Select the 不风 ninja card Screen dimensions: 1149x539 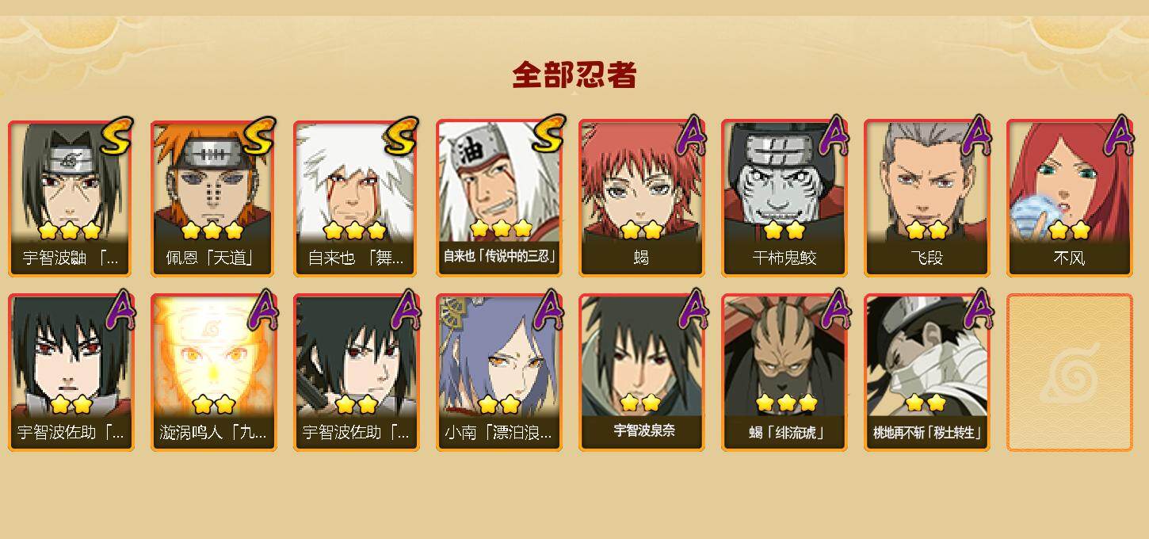(1069, 198)
